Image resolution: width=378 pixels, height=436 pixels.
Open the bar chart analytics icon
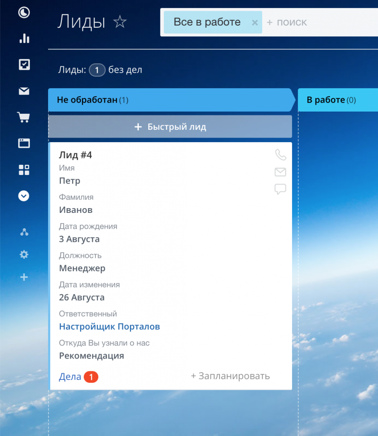coord(24,39)
